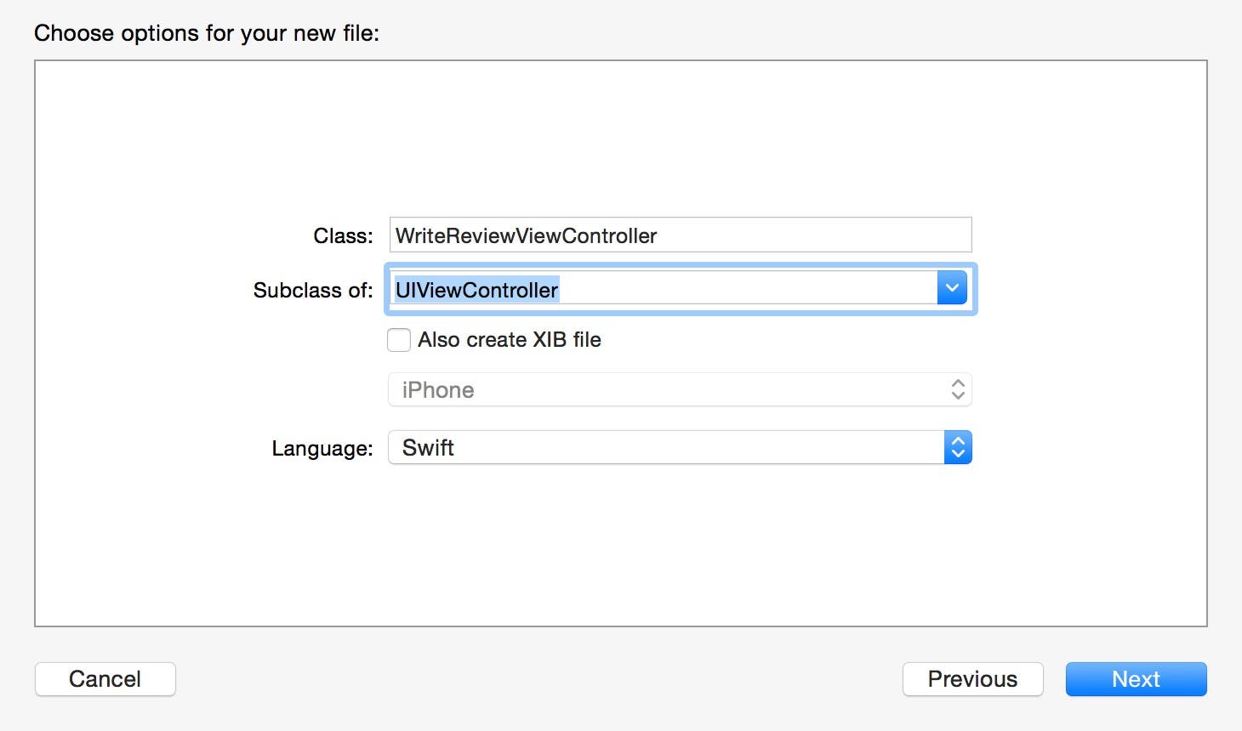
Task: Proceed with the blue Next button
Action: [1136, 679]
